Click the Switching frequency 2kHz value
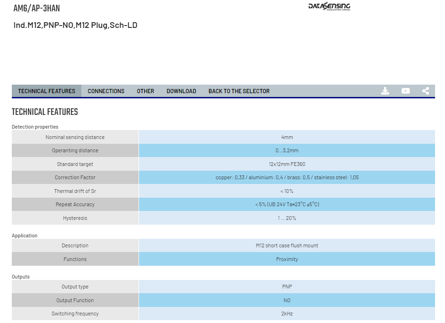Screen dimensions: 445x323 point(287,314)
